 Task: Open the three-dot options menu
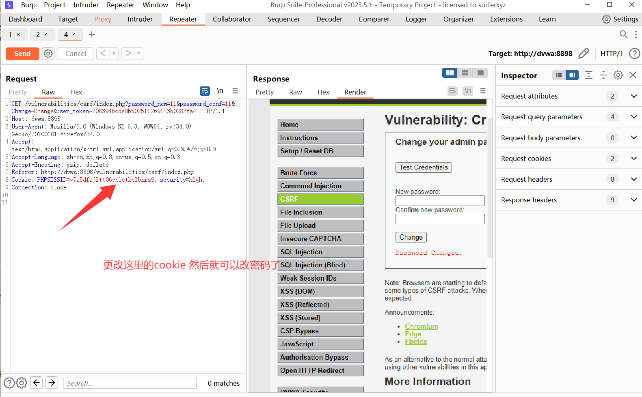pyautogui.click(x=636, y=34)
